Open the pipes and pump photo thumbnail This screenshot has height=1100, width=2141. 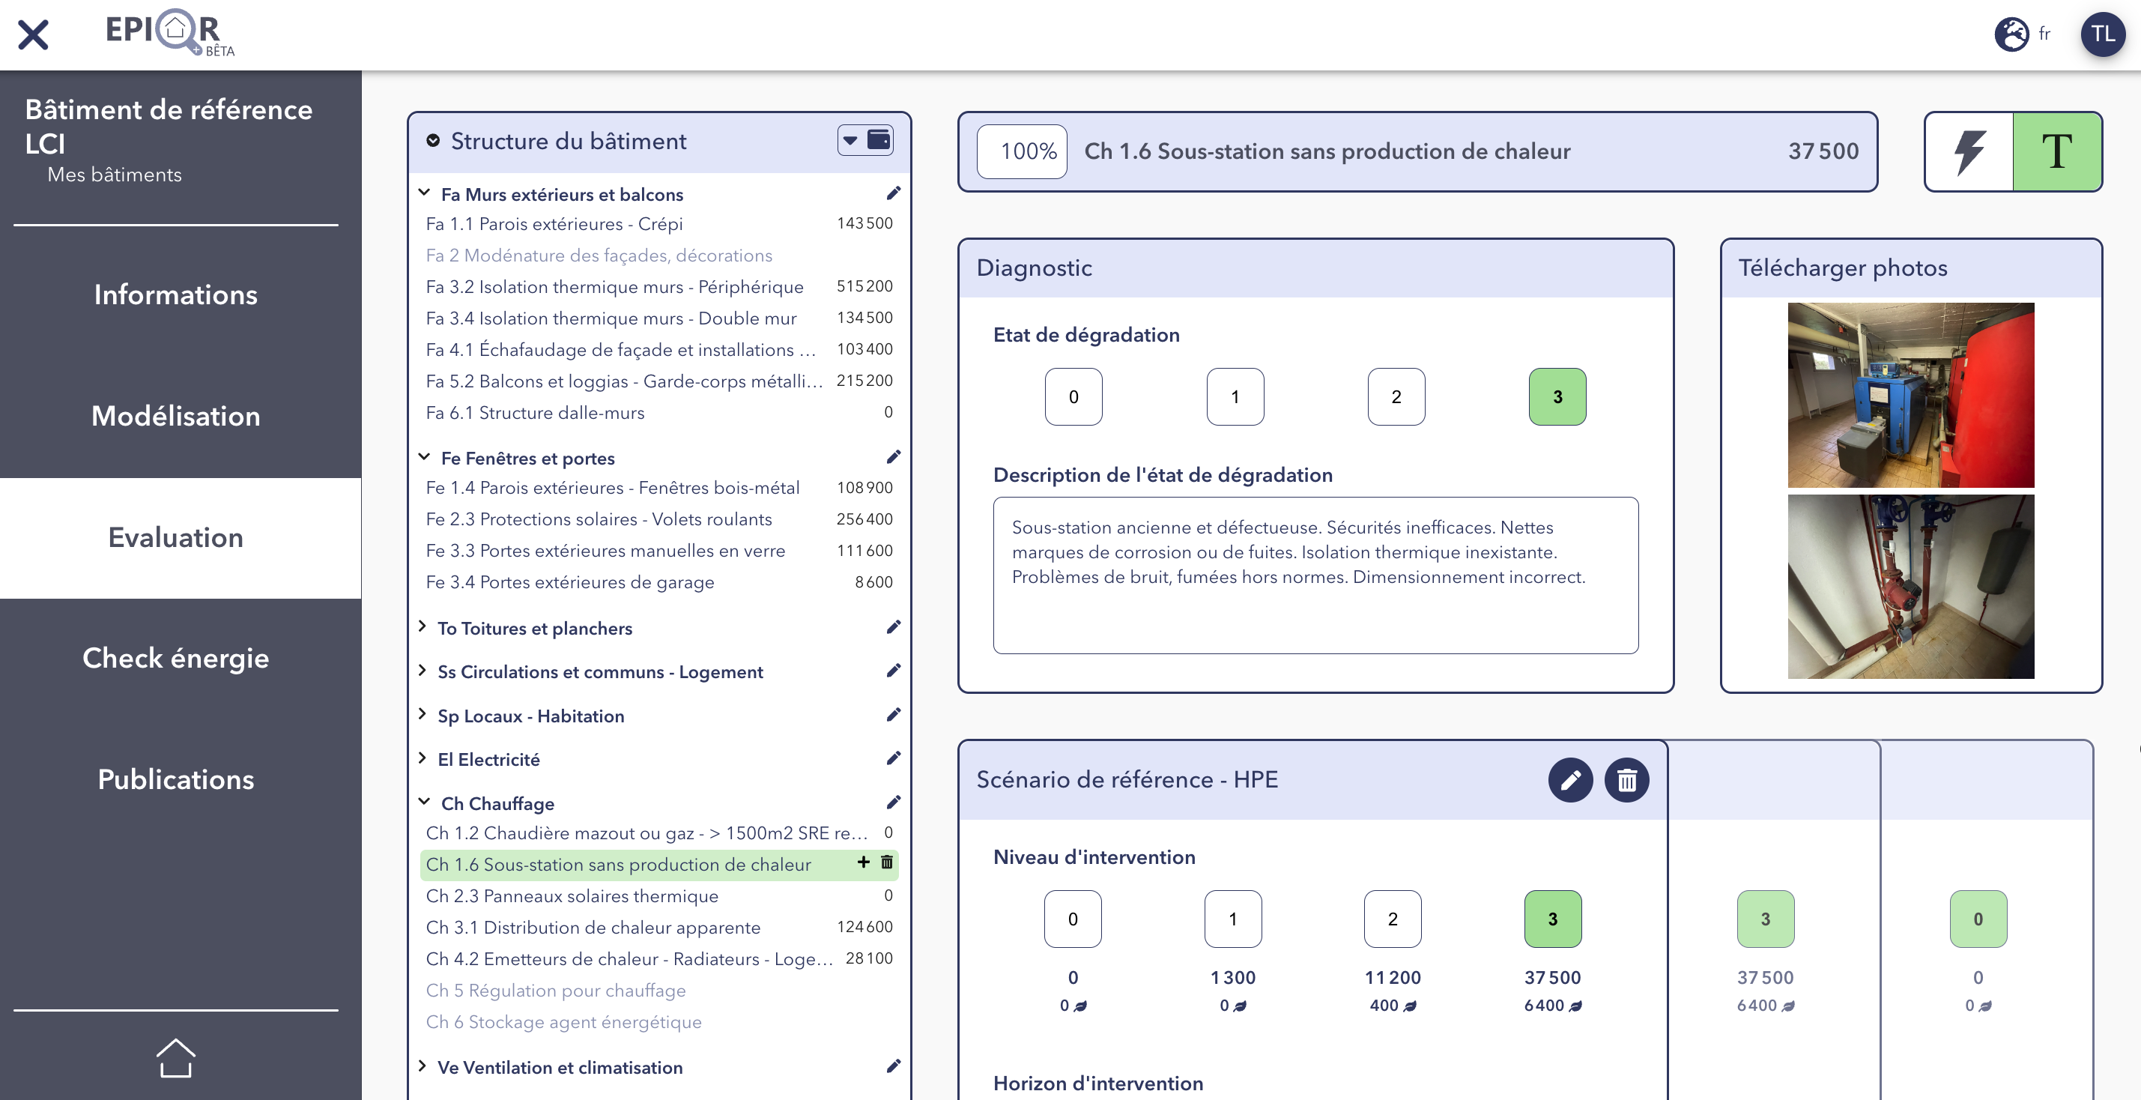[1911, 586]
